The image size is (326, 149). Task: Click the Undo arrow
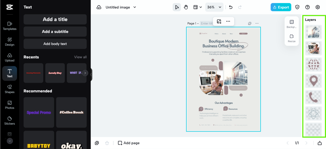coord(231,7)
